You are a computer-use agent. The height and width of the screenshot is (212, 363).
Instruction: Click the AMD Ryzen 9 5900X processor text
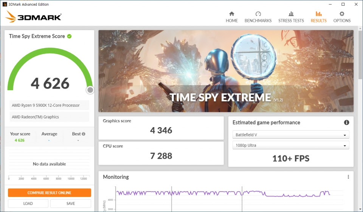pyautogui.click(x=46, y=105)
